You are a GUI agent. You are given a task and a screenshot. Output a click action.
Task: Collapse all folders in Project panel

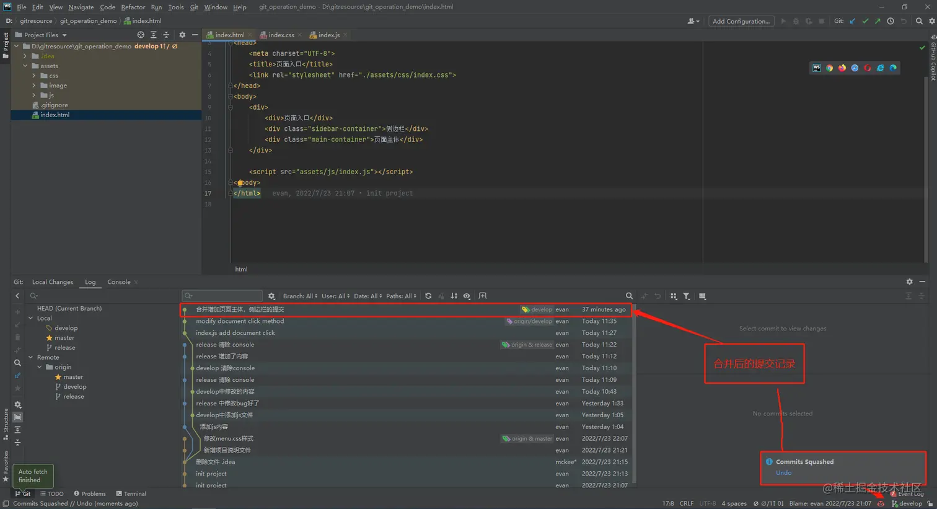[166, 35]
